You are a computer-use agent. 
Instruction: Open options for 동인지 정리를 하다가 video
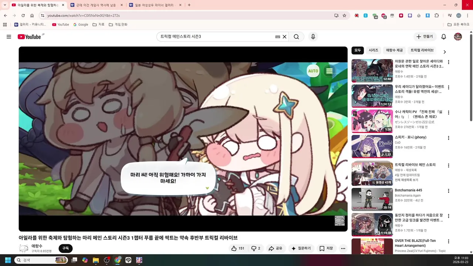point(449,216)
